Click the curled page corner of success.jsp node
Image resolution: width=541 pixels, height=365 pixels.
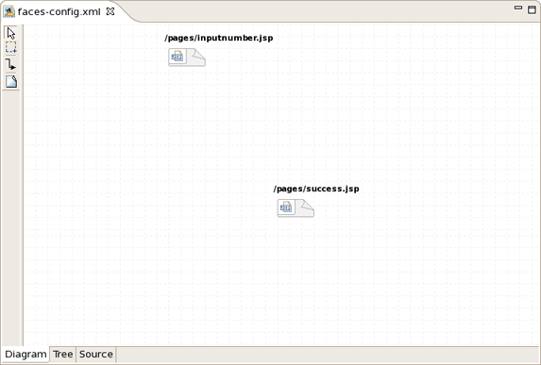(x=306, y=208)
